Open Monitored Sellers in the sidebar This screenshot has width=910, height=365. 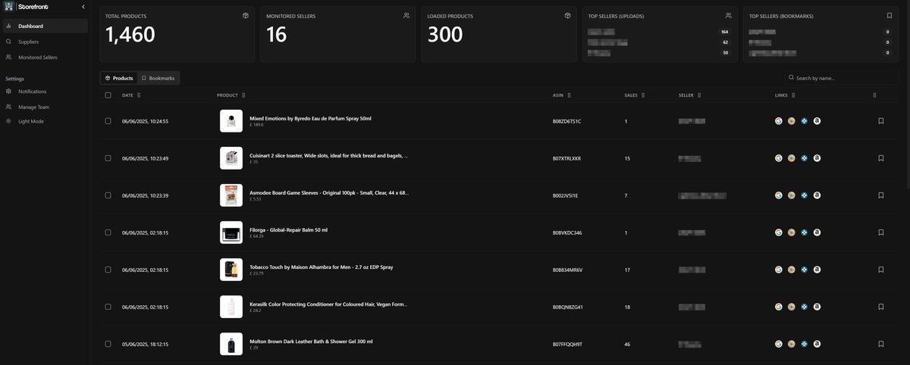[x=45, y=58]
